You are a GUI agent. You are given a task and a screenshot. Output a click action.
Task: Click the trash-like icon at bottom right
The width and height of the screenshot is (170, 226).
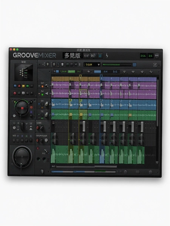click(x=150, y=172)
